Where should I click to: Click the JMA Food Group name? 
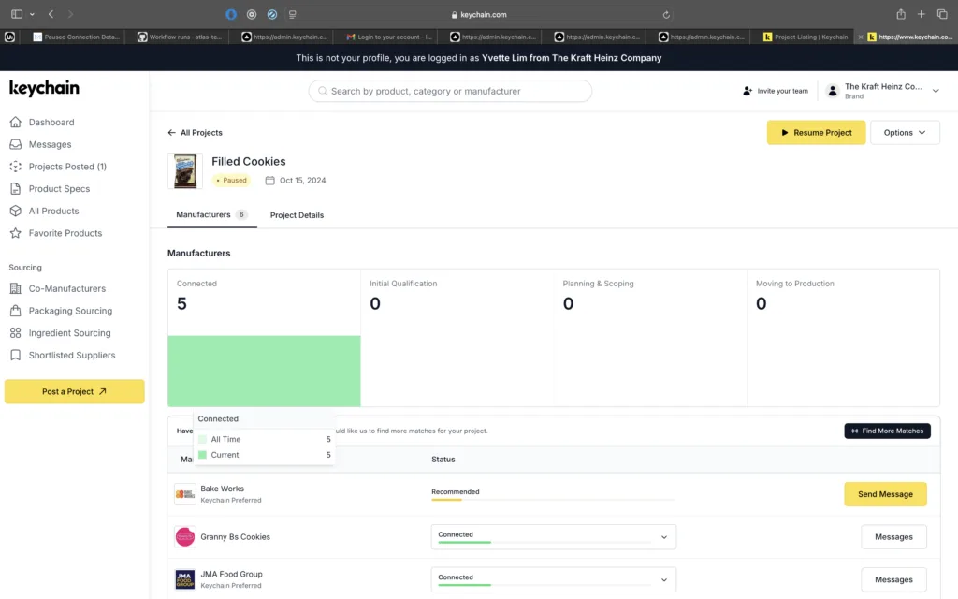click(232, 574)
